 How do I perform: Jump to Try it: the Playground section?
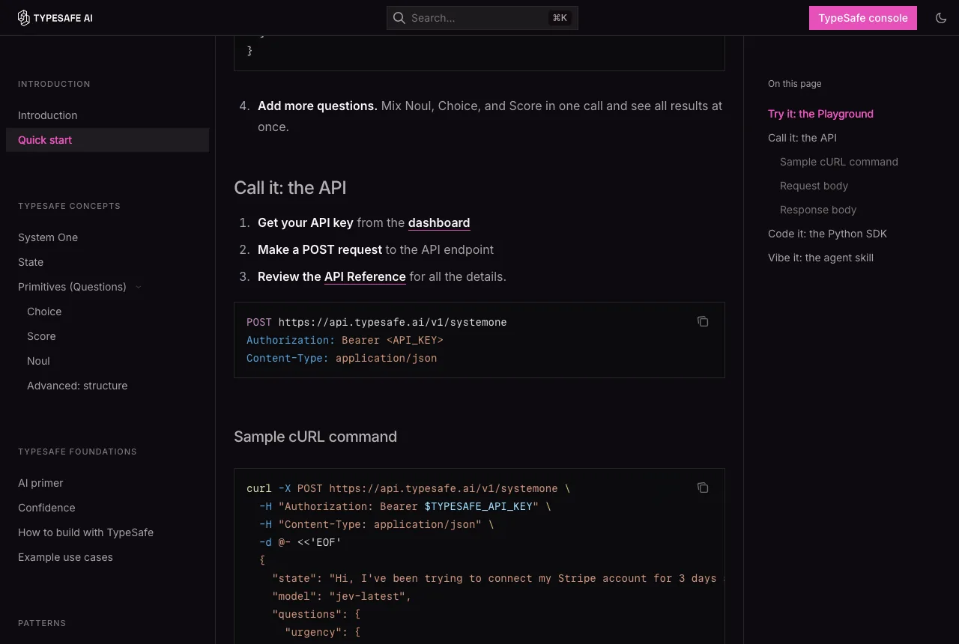point(820,114)
